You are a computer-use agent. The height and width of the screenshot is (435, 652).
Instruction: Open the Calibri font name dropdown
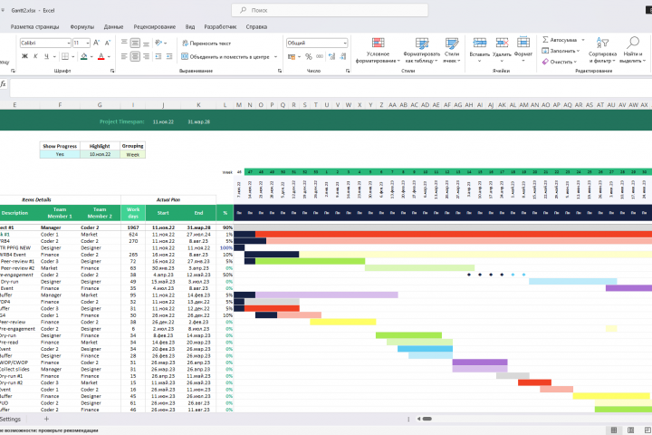pos(69,43)
